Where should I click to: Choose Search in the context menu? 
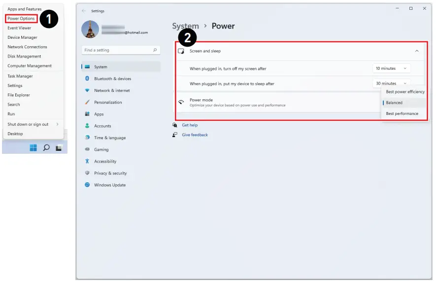14,104
